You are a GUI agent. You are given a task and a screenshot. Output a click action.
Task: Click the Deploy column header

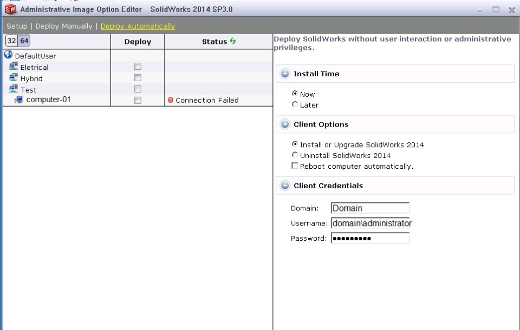(138, 42)
